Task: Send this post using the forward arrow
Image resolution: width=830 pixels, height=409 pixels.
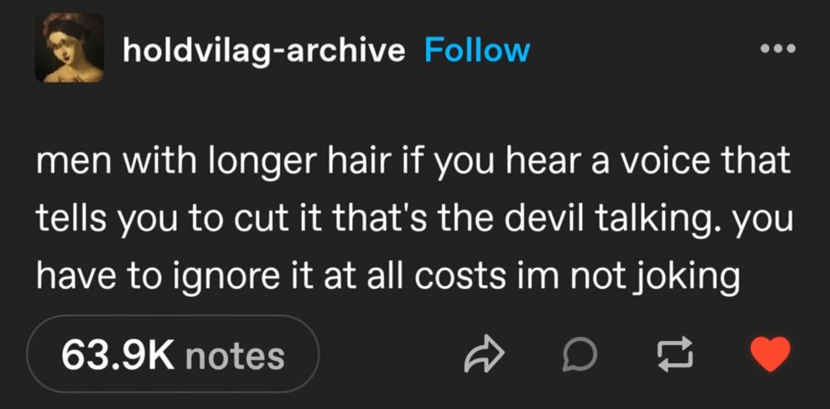Action: point(485,355)
